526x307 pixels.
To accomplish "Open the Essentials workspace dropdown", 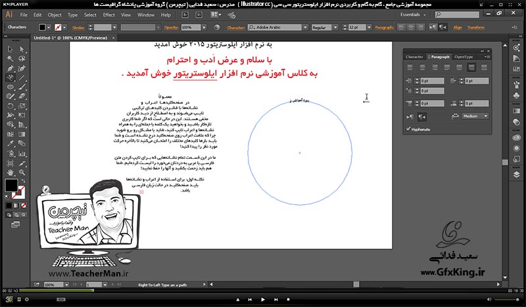I will (x=413, y=14).
